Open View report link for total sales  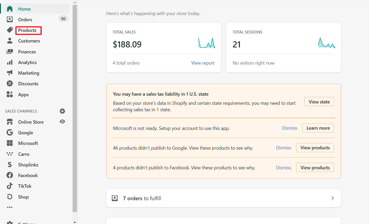pos(203,63)
